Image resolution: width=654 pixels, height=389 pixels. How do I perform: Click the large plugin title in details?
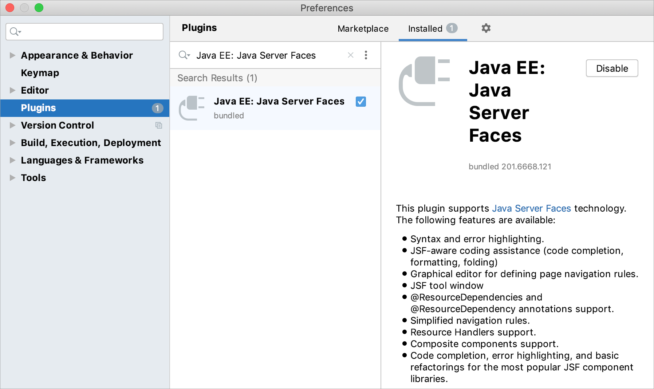tap(507, 102)
